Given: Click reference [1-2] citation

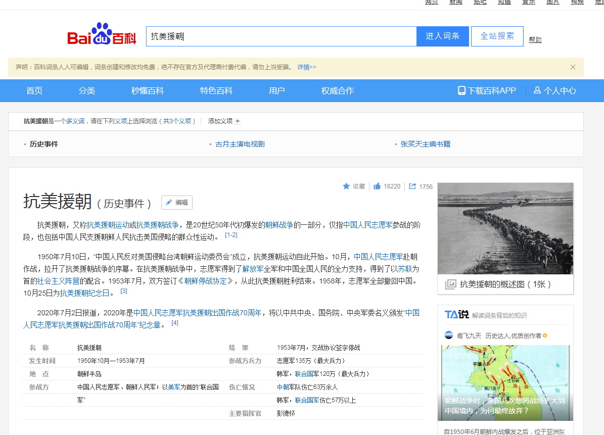Looking at the screenshot, I should [x=231, y=235].
